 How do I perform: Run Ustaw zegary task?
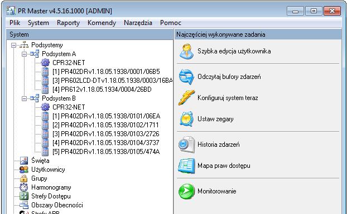[x=215, y=119]
